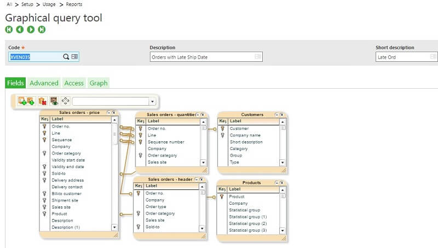Click down arrow in Sales orders - price list
This screenshot has width=438, height=248.
point(114,227)
